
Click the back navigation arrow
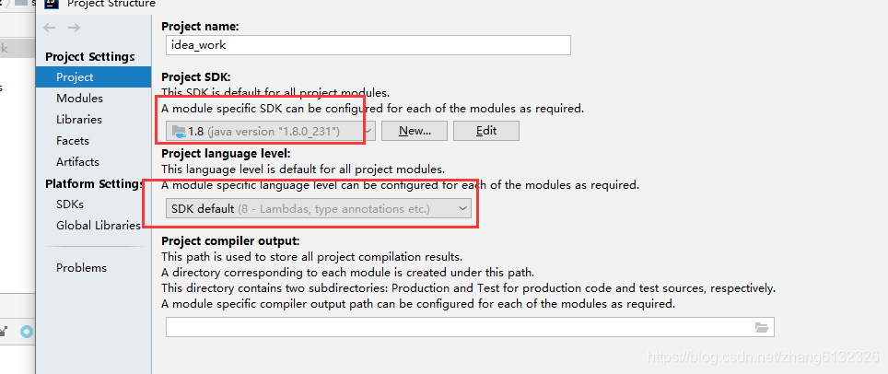pos(50,28)
